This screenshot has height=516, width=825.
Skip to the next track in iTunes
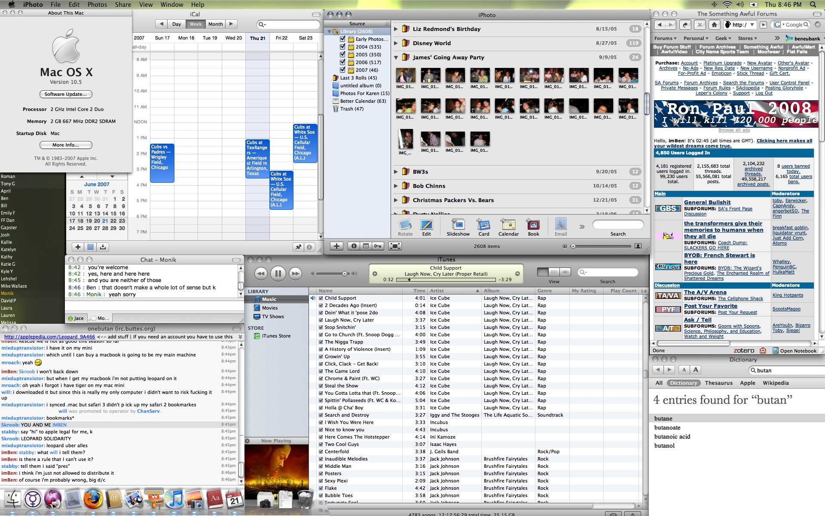point(295,273)
